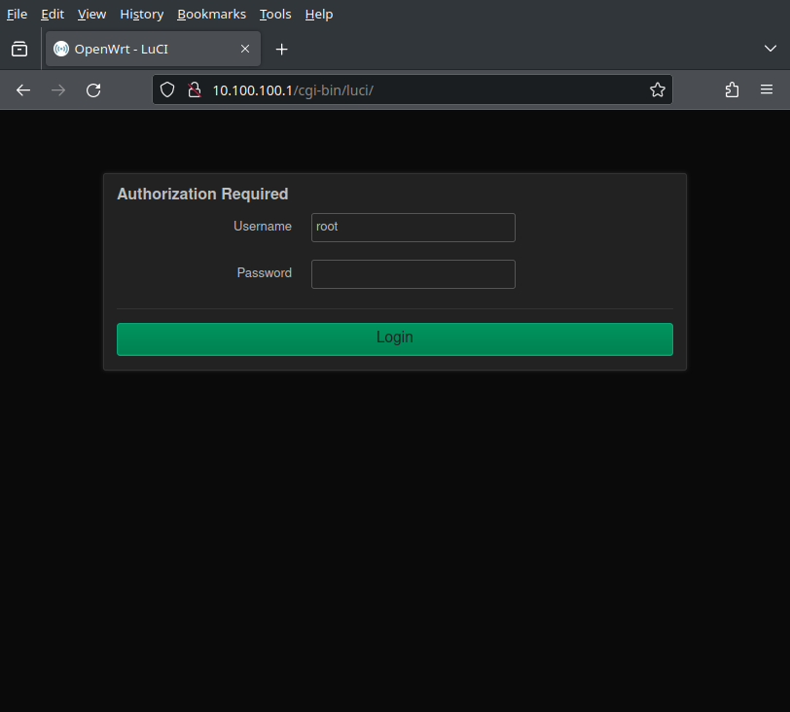Click the OpenWrt tab favicon
790x712 pixels.
tap(61, 49)
